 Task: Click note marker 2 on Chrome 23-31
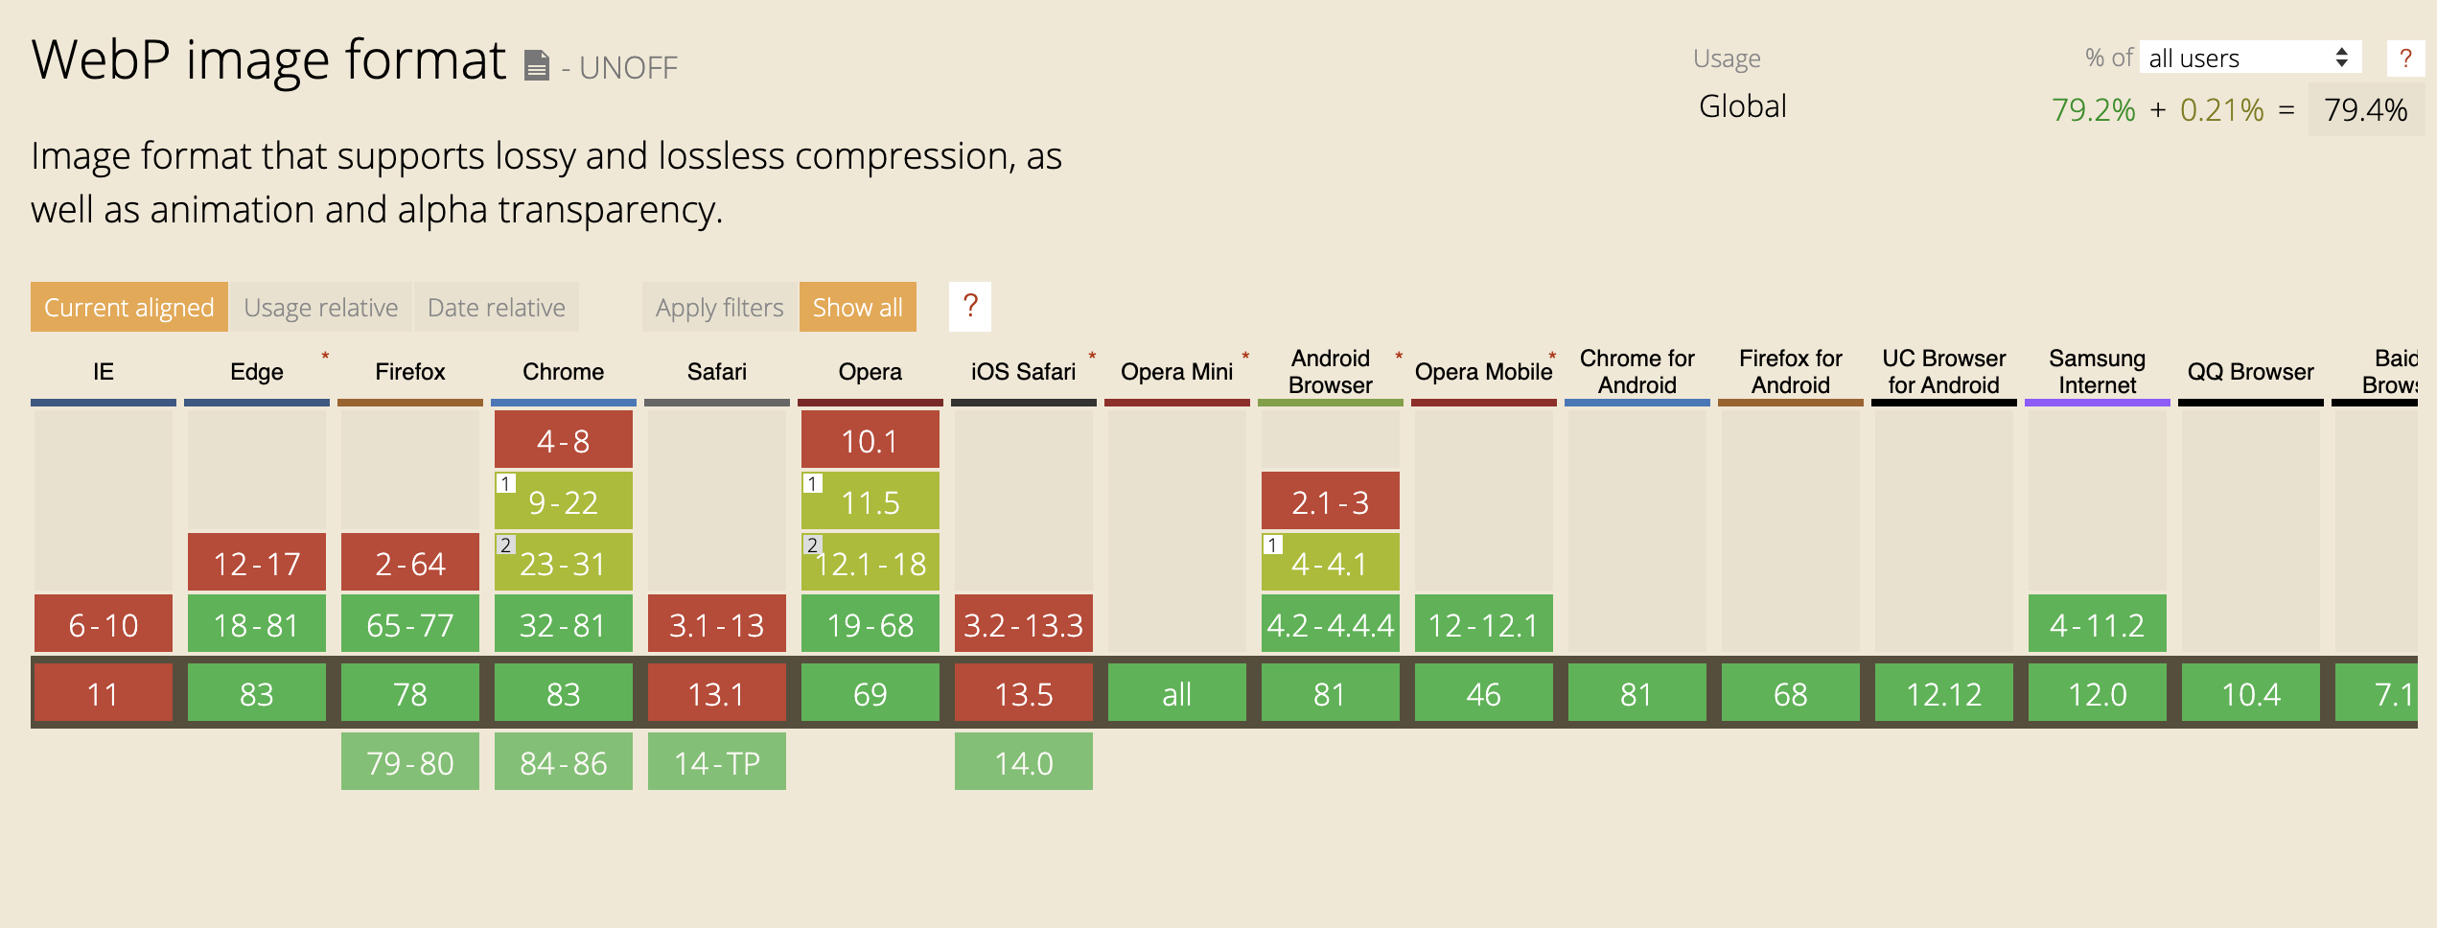pos(505,546)
